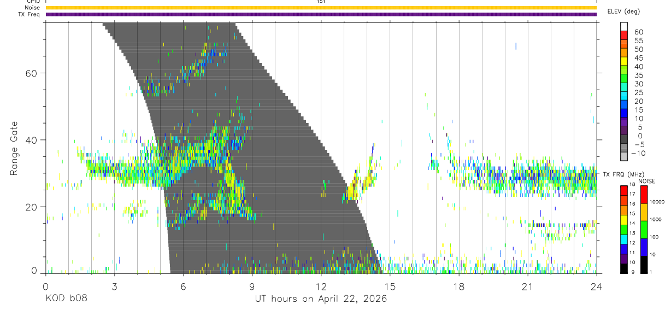Pick the blue NOISE segment above 10
This screenshot has width=671, height=310.
click(644, 247)
